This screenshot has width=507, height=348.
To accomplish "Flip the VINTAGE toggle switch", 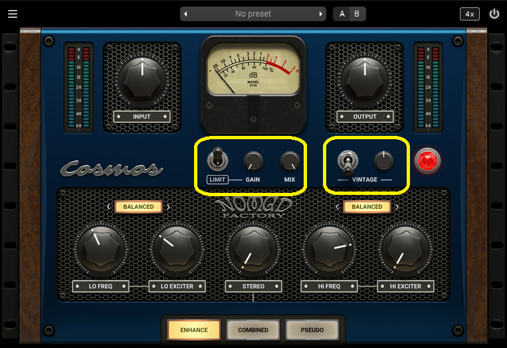I will pos(348,162).
